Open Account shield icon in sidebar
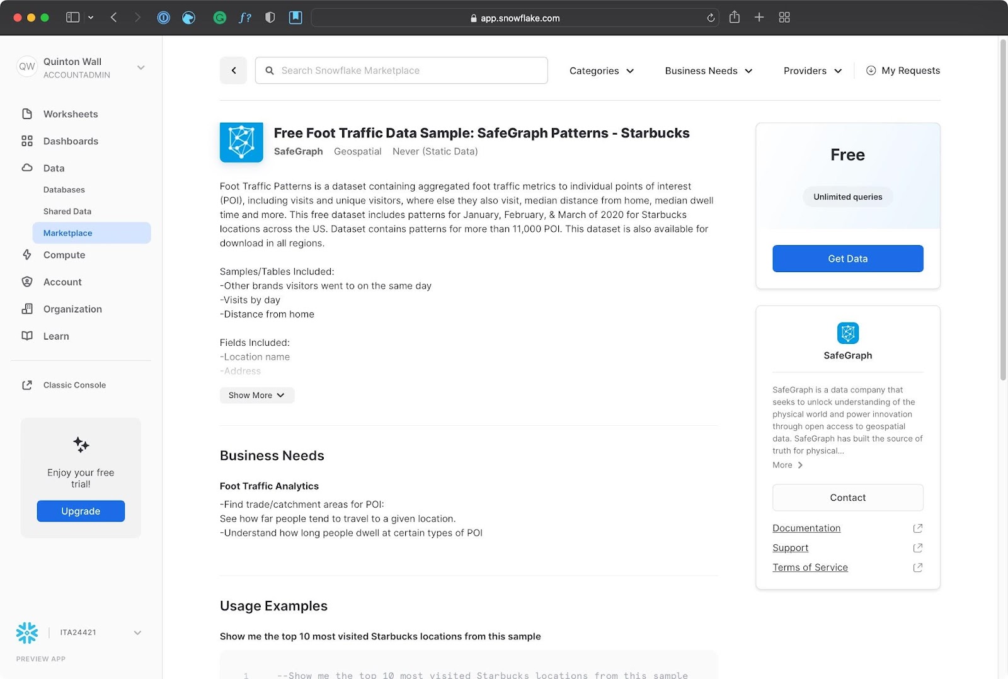 click(x=27, y=282)
